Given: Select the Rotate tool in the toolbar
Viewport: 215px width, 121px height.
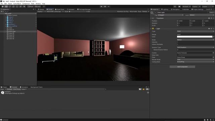Looking at the screenshot, I should 10,6.
